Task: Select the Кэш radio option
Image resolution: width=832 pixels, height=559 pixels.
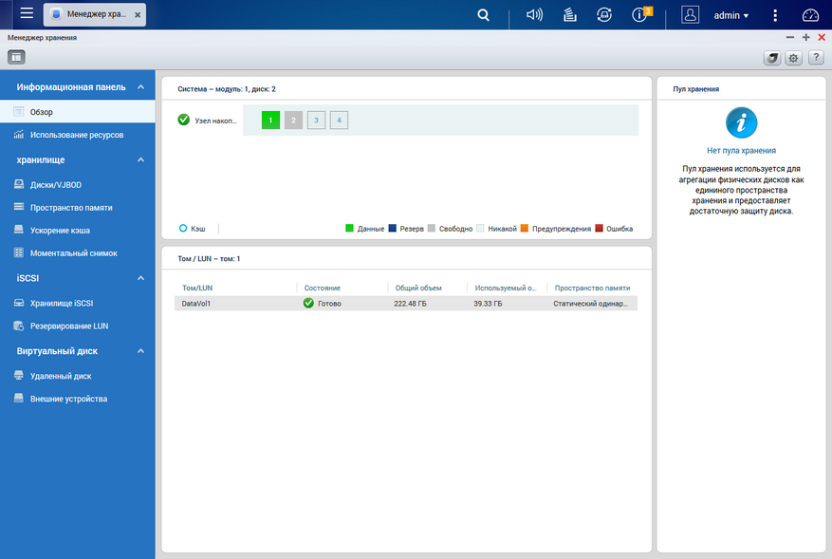Action: click(x=182, y=229)
